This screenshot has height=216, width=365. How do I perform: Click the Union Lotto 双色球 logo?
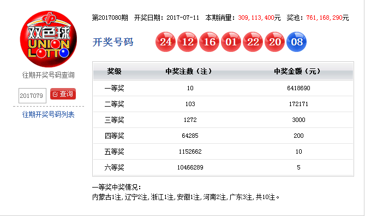tap(49, 39)
